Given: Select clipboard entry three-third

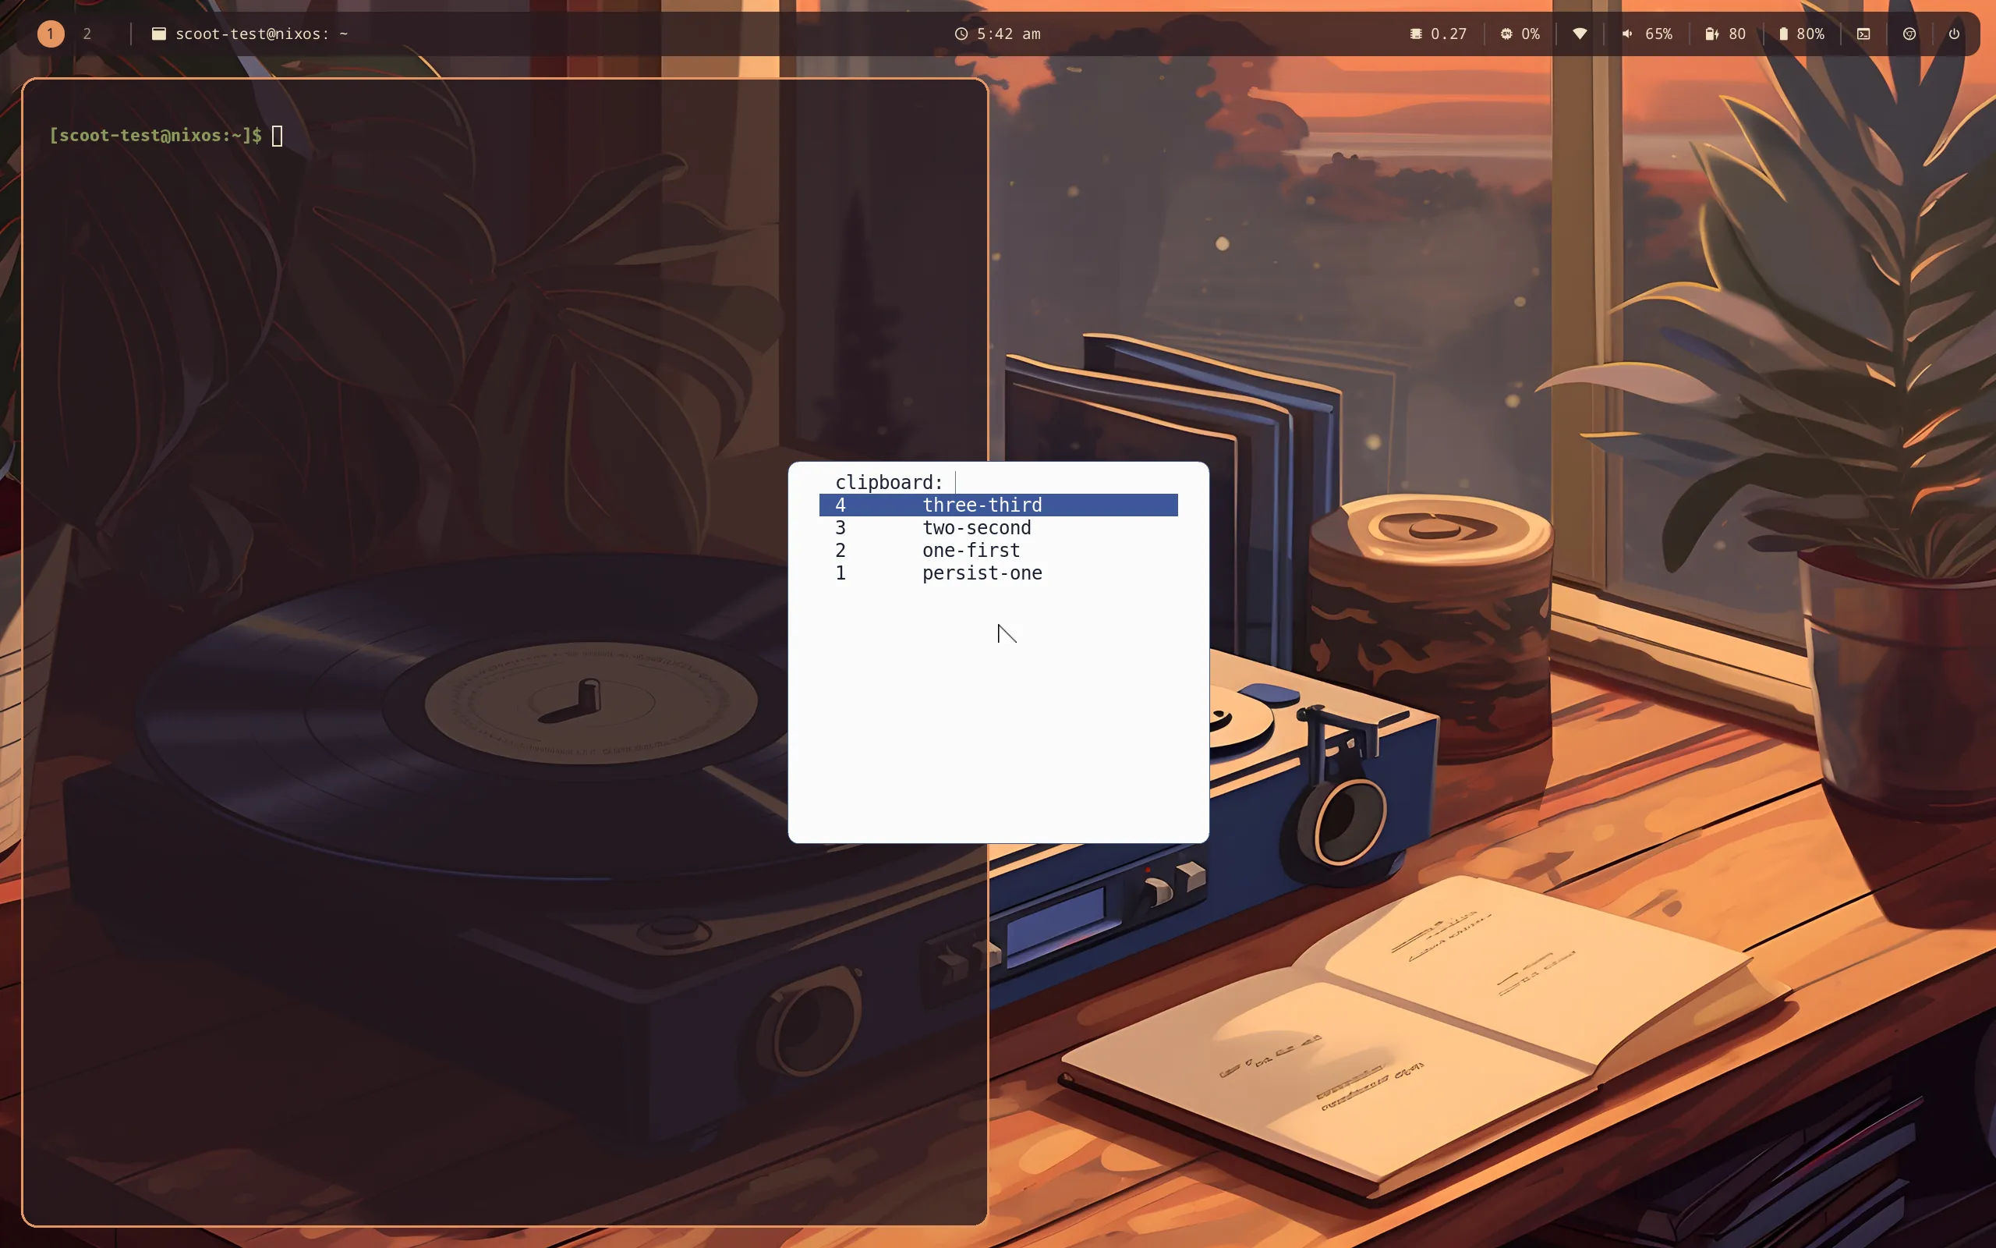Looking at the screenshot, I should point(998,505).
